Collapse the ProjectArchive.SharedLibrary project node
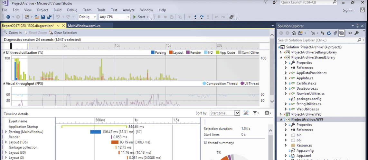The height and width of the screenshot is (160, 368). tap(280, 58)
